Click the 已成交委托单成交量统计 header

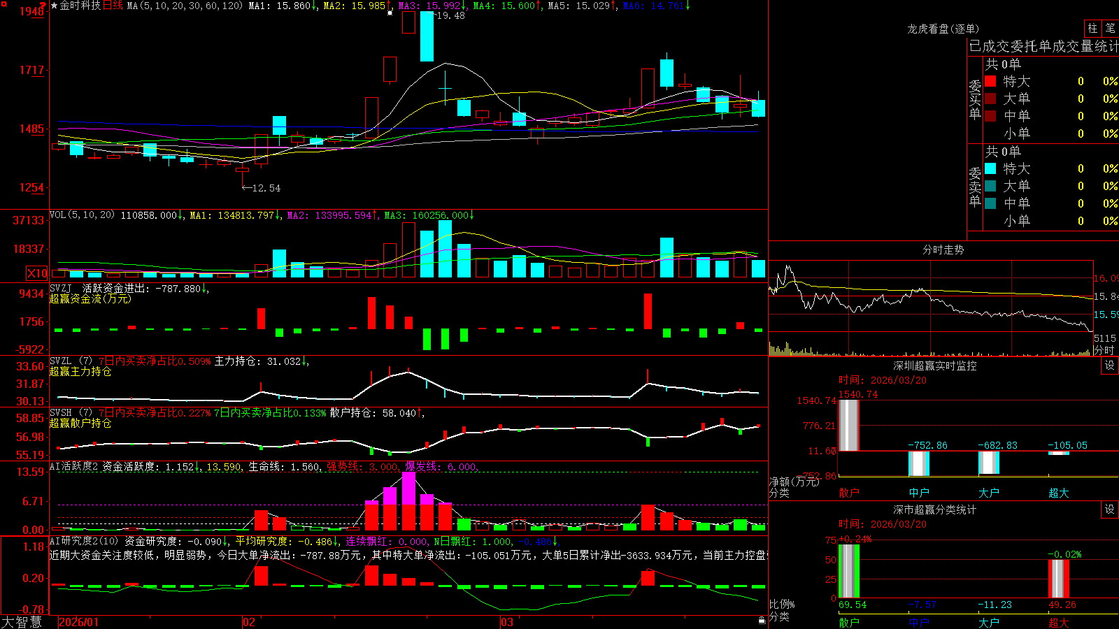pos(1043,46)
